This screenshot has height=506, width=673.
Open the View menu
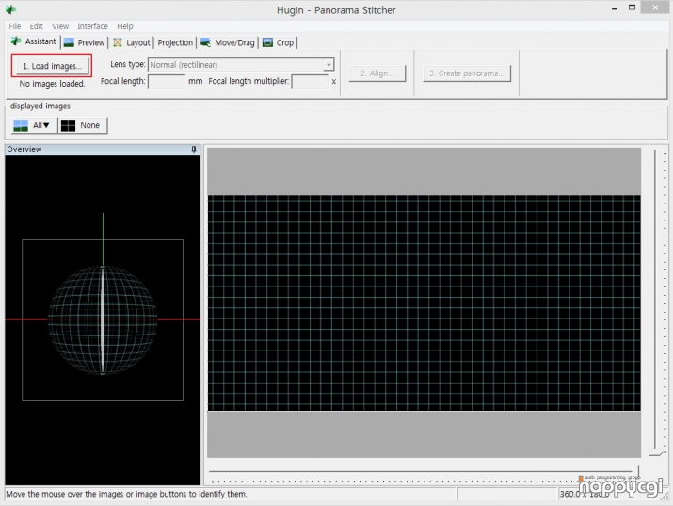coord(60,26)
